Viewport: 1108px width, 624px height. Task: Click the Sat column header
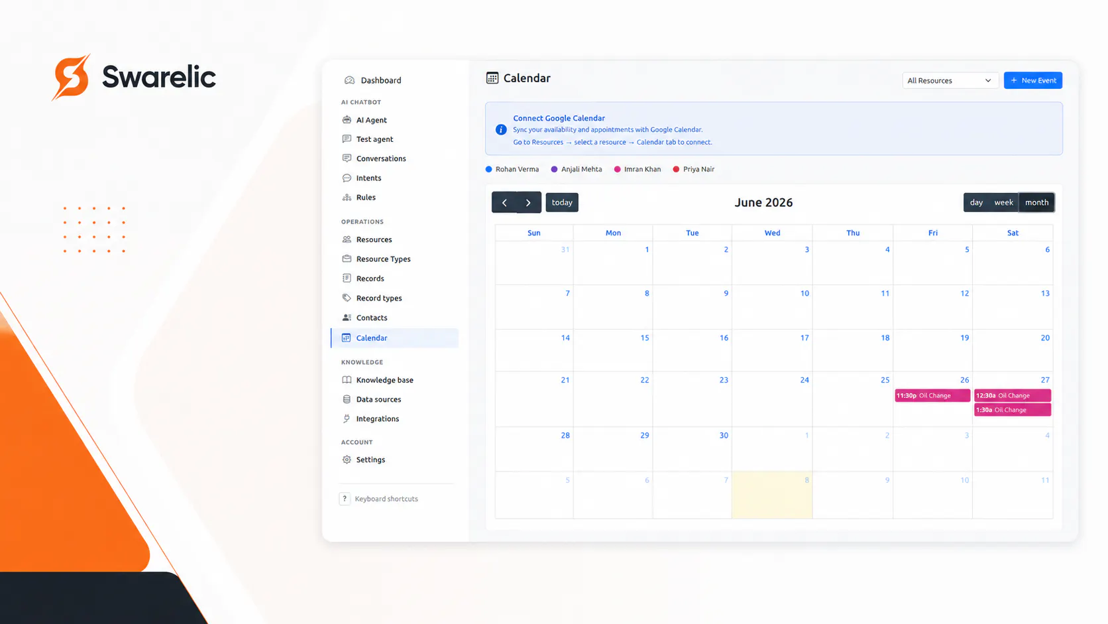click(x=1013, y=233)
